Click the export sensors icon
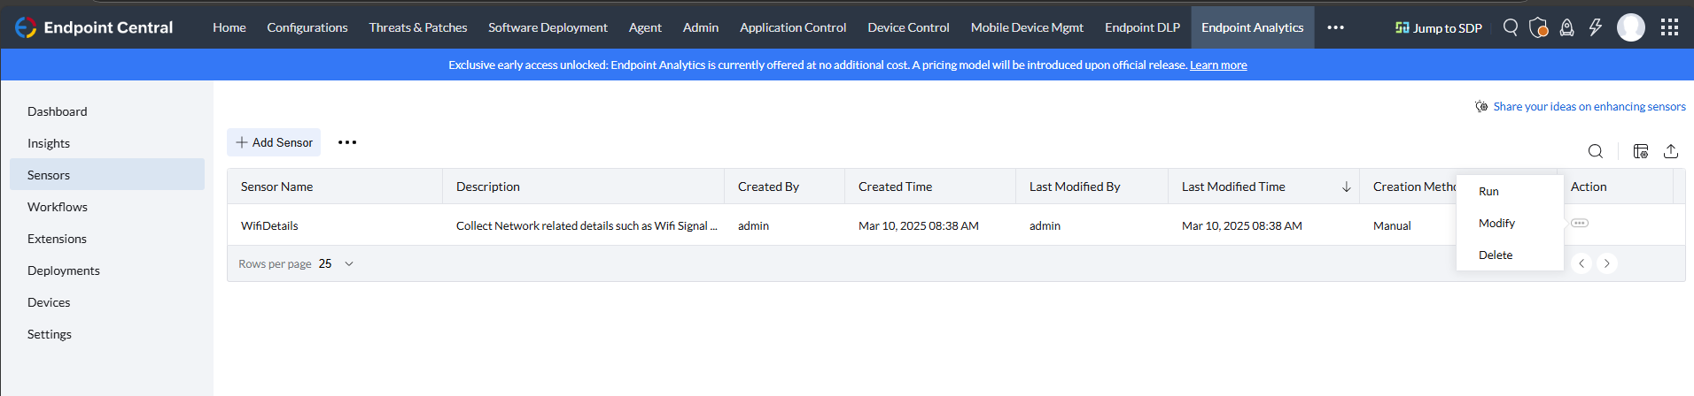Image resolution: width=1694 pixels, height=396 pixels. coord(1671,151)
